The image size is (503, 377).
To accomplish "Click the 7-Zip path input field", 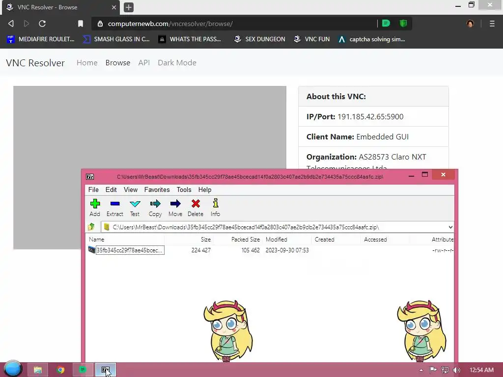I will tap(277, 227).
